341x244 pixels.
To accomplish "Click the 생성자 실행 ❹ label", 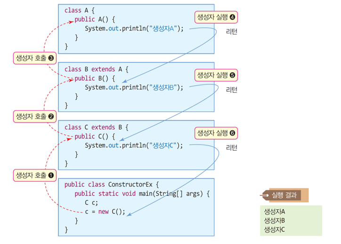I will pos(217,17).
